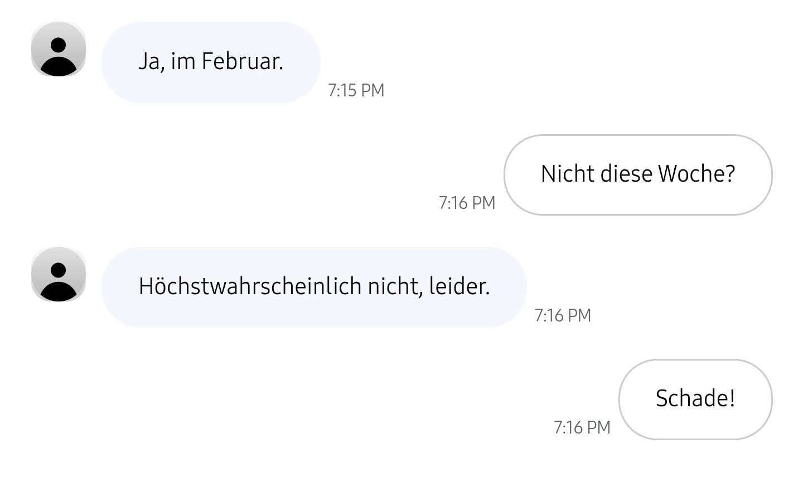Click the exclamation mark in "Schade!"
This screenshot has height=477, width=803.
coord(731,398)
